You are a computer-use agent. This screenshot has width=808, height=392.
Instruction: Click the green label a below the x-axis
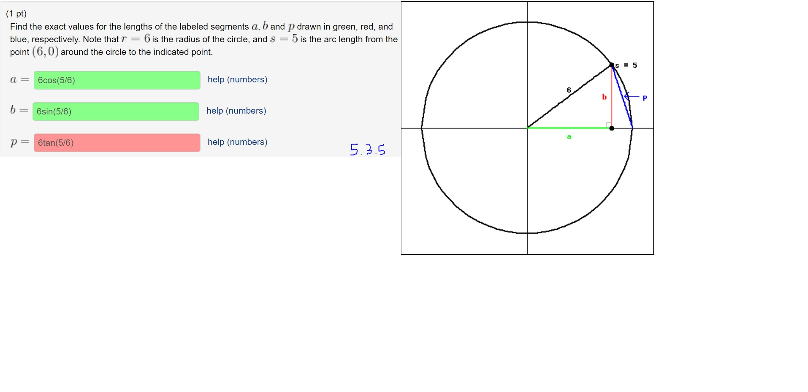(569, 136)
